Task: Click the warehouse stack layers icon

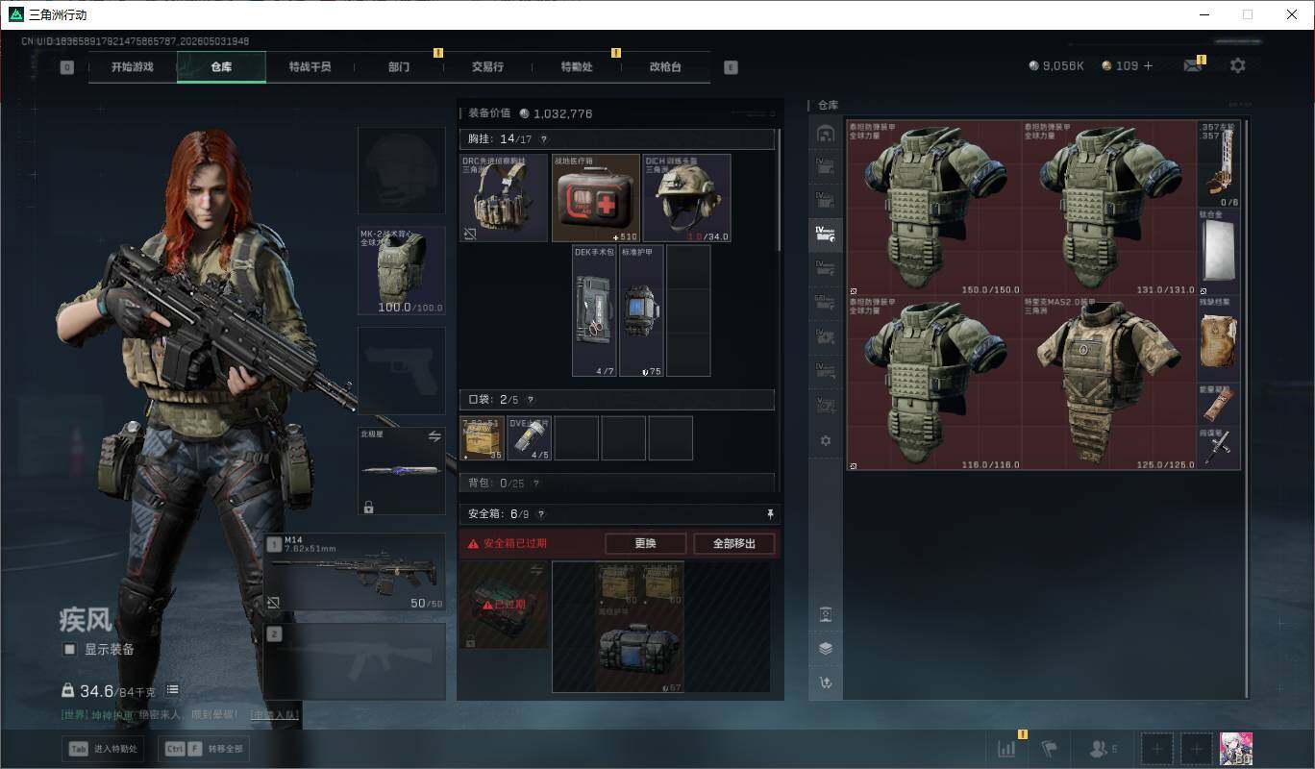Action: (825, 648)
